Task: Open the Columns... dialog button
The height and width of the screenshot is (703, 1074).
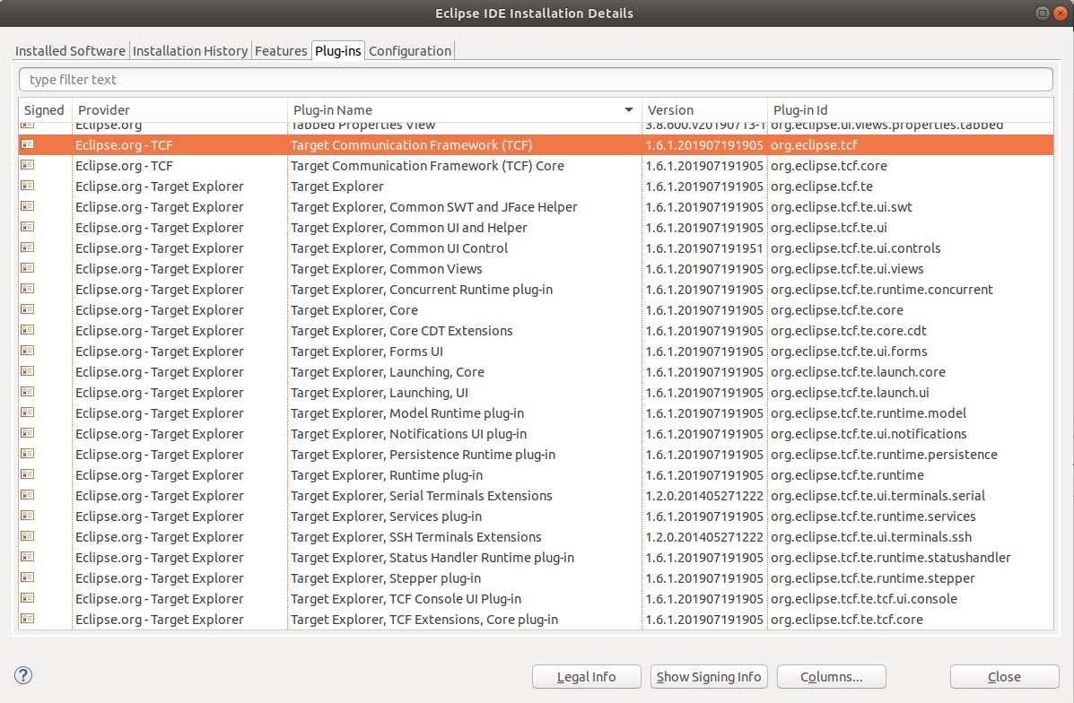Action: 832,676
